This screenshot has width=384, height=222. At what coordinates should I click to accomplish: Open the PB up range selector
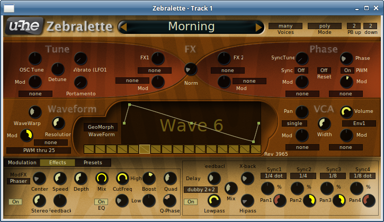(354, 26)
